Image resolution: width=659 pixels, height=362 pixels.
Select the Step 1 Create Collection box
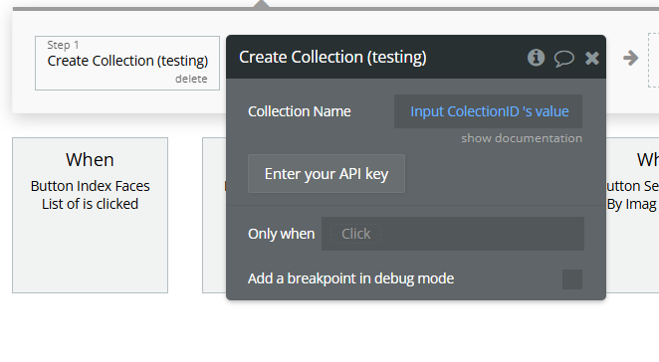[127, 63]
